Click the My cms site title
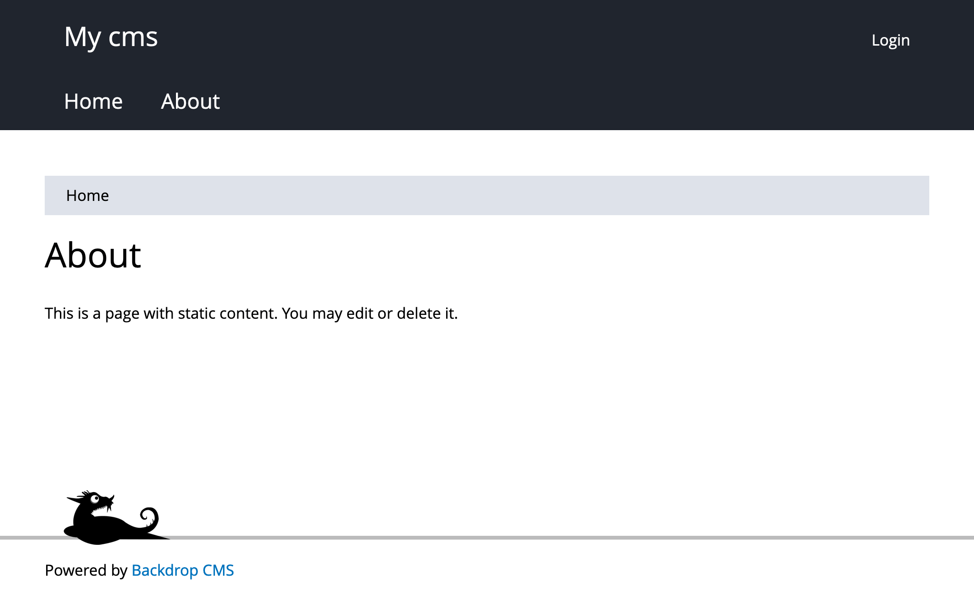This screenshot has width=974, height=608. (x=111, y=37)
